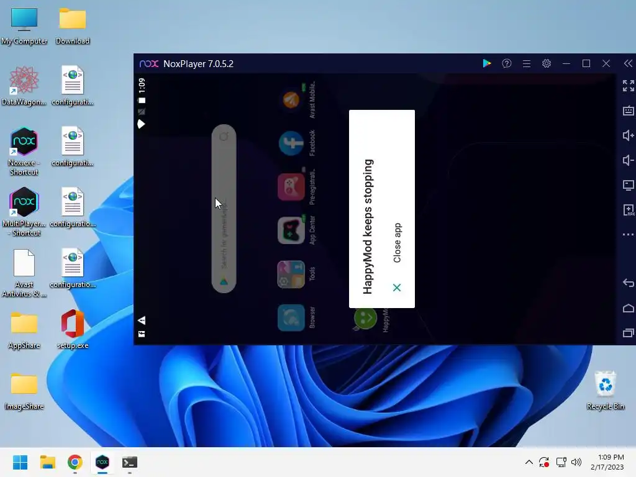Viewport: 636px width, 477px height.
Task: Open the Play Store icon in NoxPlayer title bar
Action: point(487,64)
